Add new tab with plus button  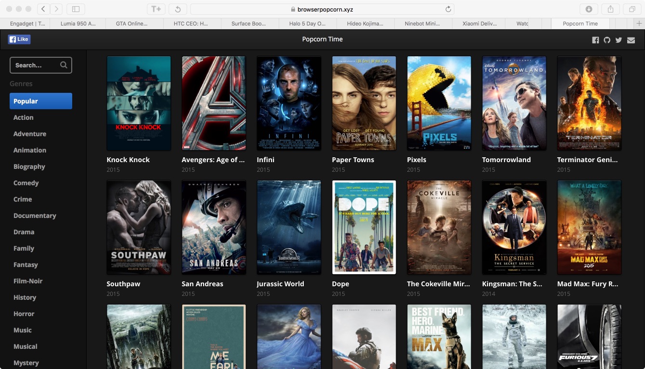point(639,24)
